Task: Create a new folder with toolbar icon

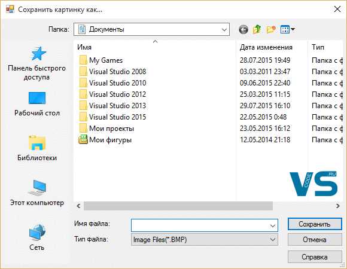Action: pyautogui.click(x=271, y=29)
